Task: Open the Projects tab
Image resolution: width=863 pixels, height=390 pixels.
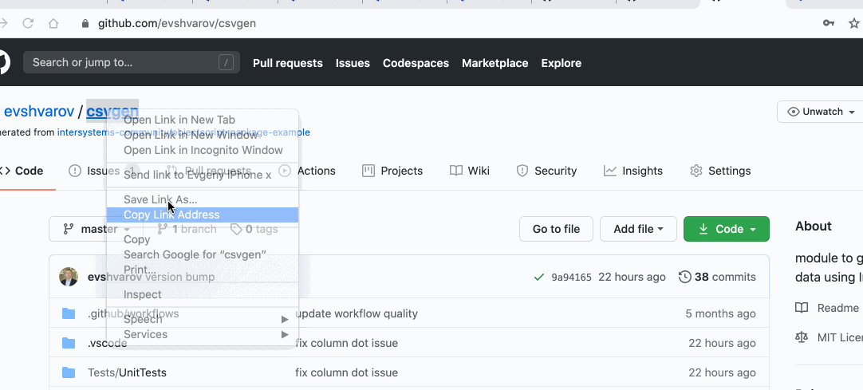Action: [x=392, y=171]
